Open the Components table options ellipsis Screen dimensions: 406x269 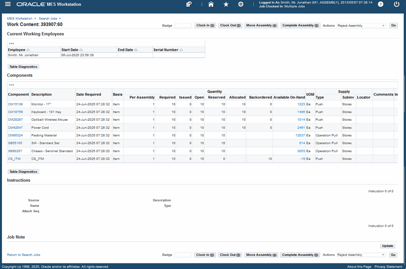pos(12,85)
